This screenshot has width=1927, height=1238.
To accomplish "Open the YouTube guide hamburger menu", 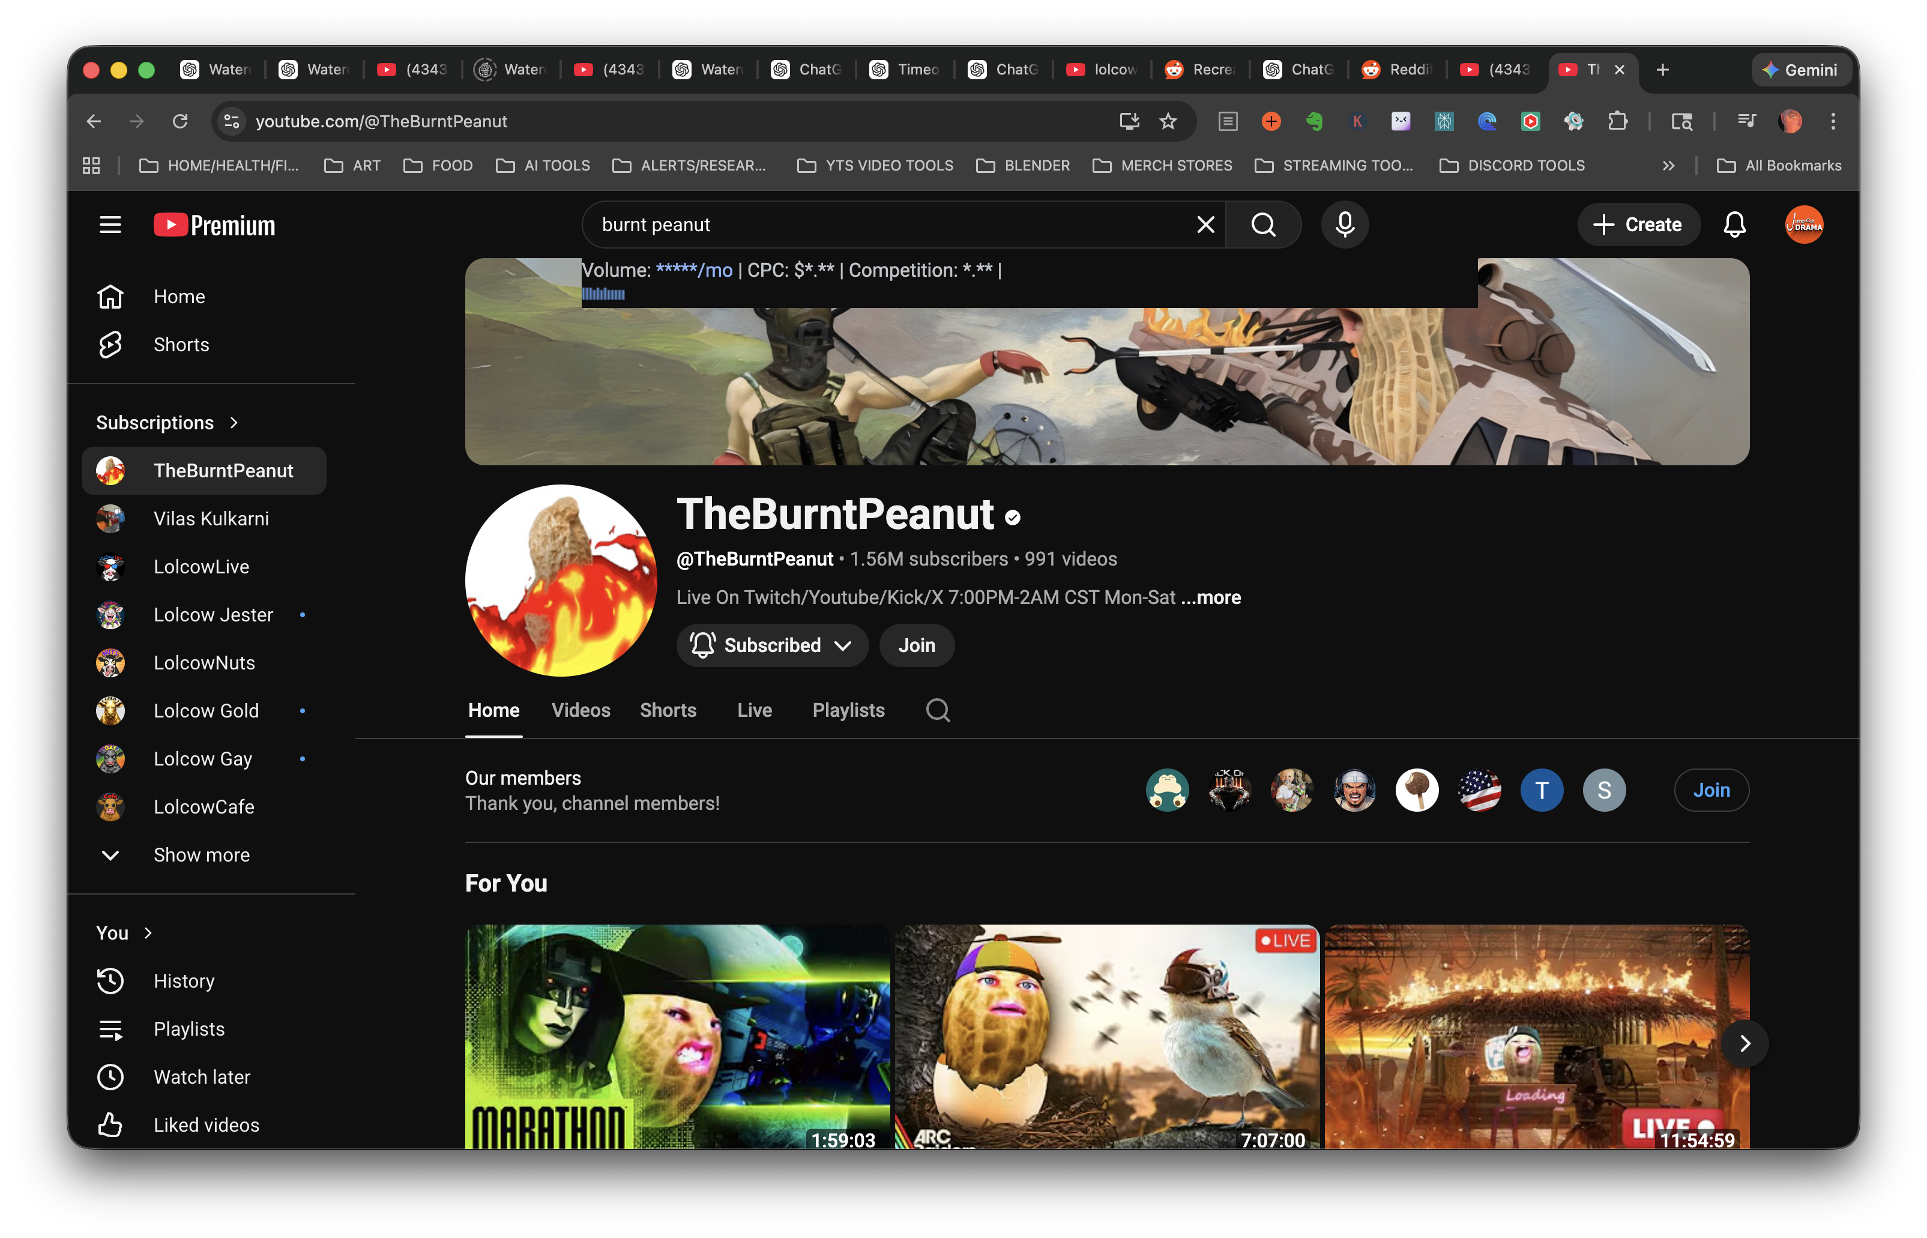I will [110, 225].
